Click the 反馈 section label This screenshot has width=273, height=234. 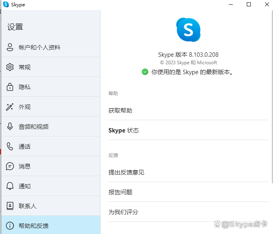pos(113,155)
